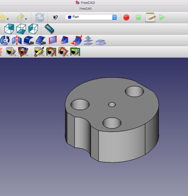The height and width of the screenshot is (196, 188).
Task: Use the Thickness tool icon
Action: (100, 42)
